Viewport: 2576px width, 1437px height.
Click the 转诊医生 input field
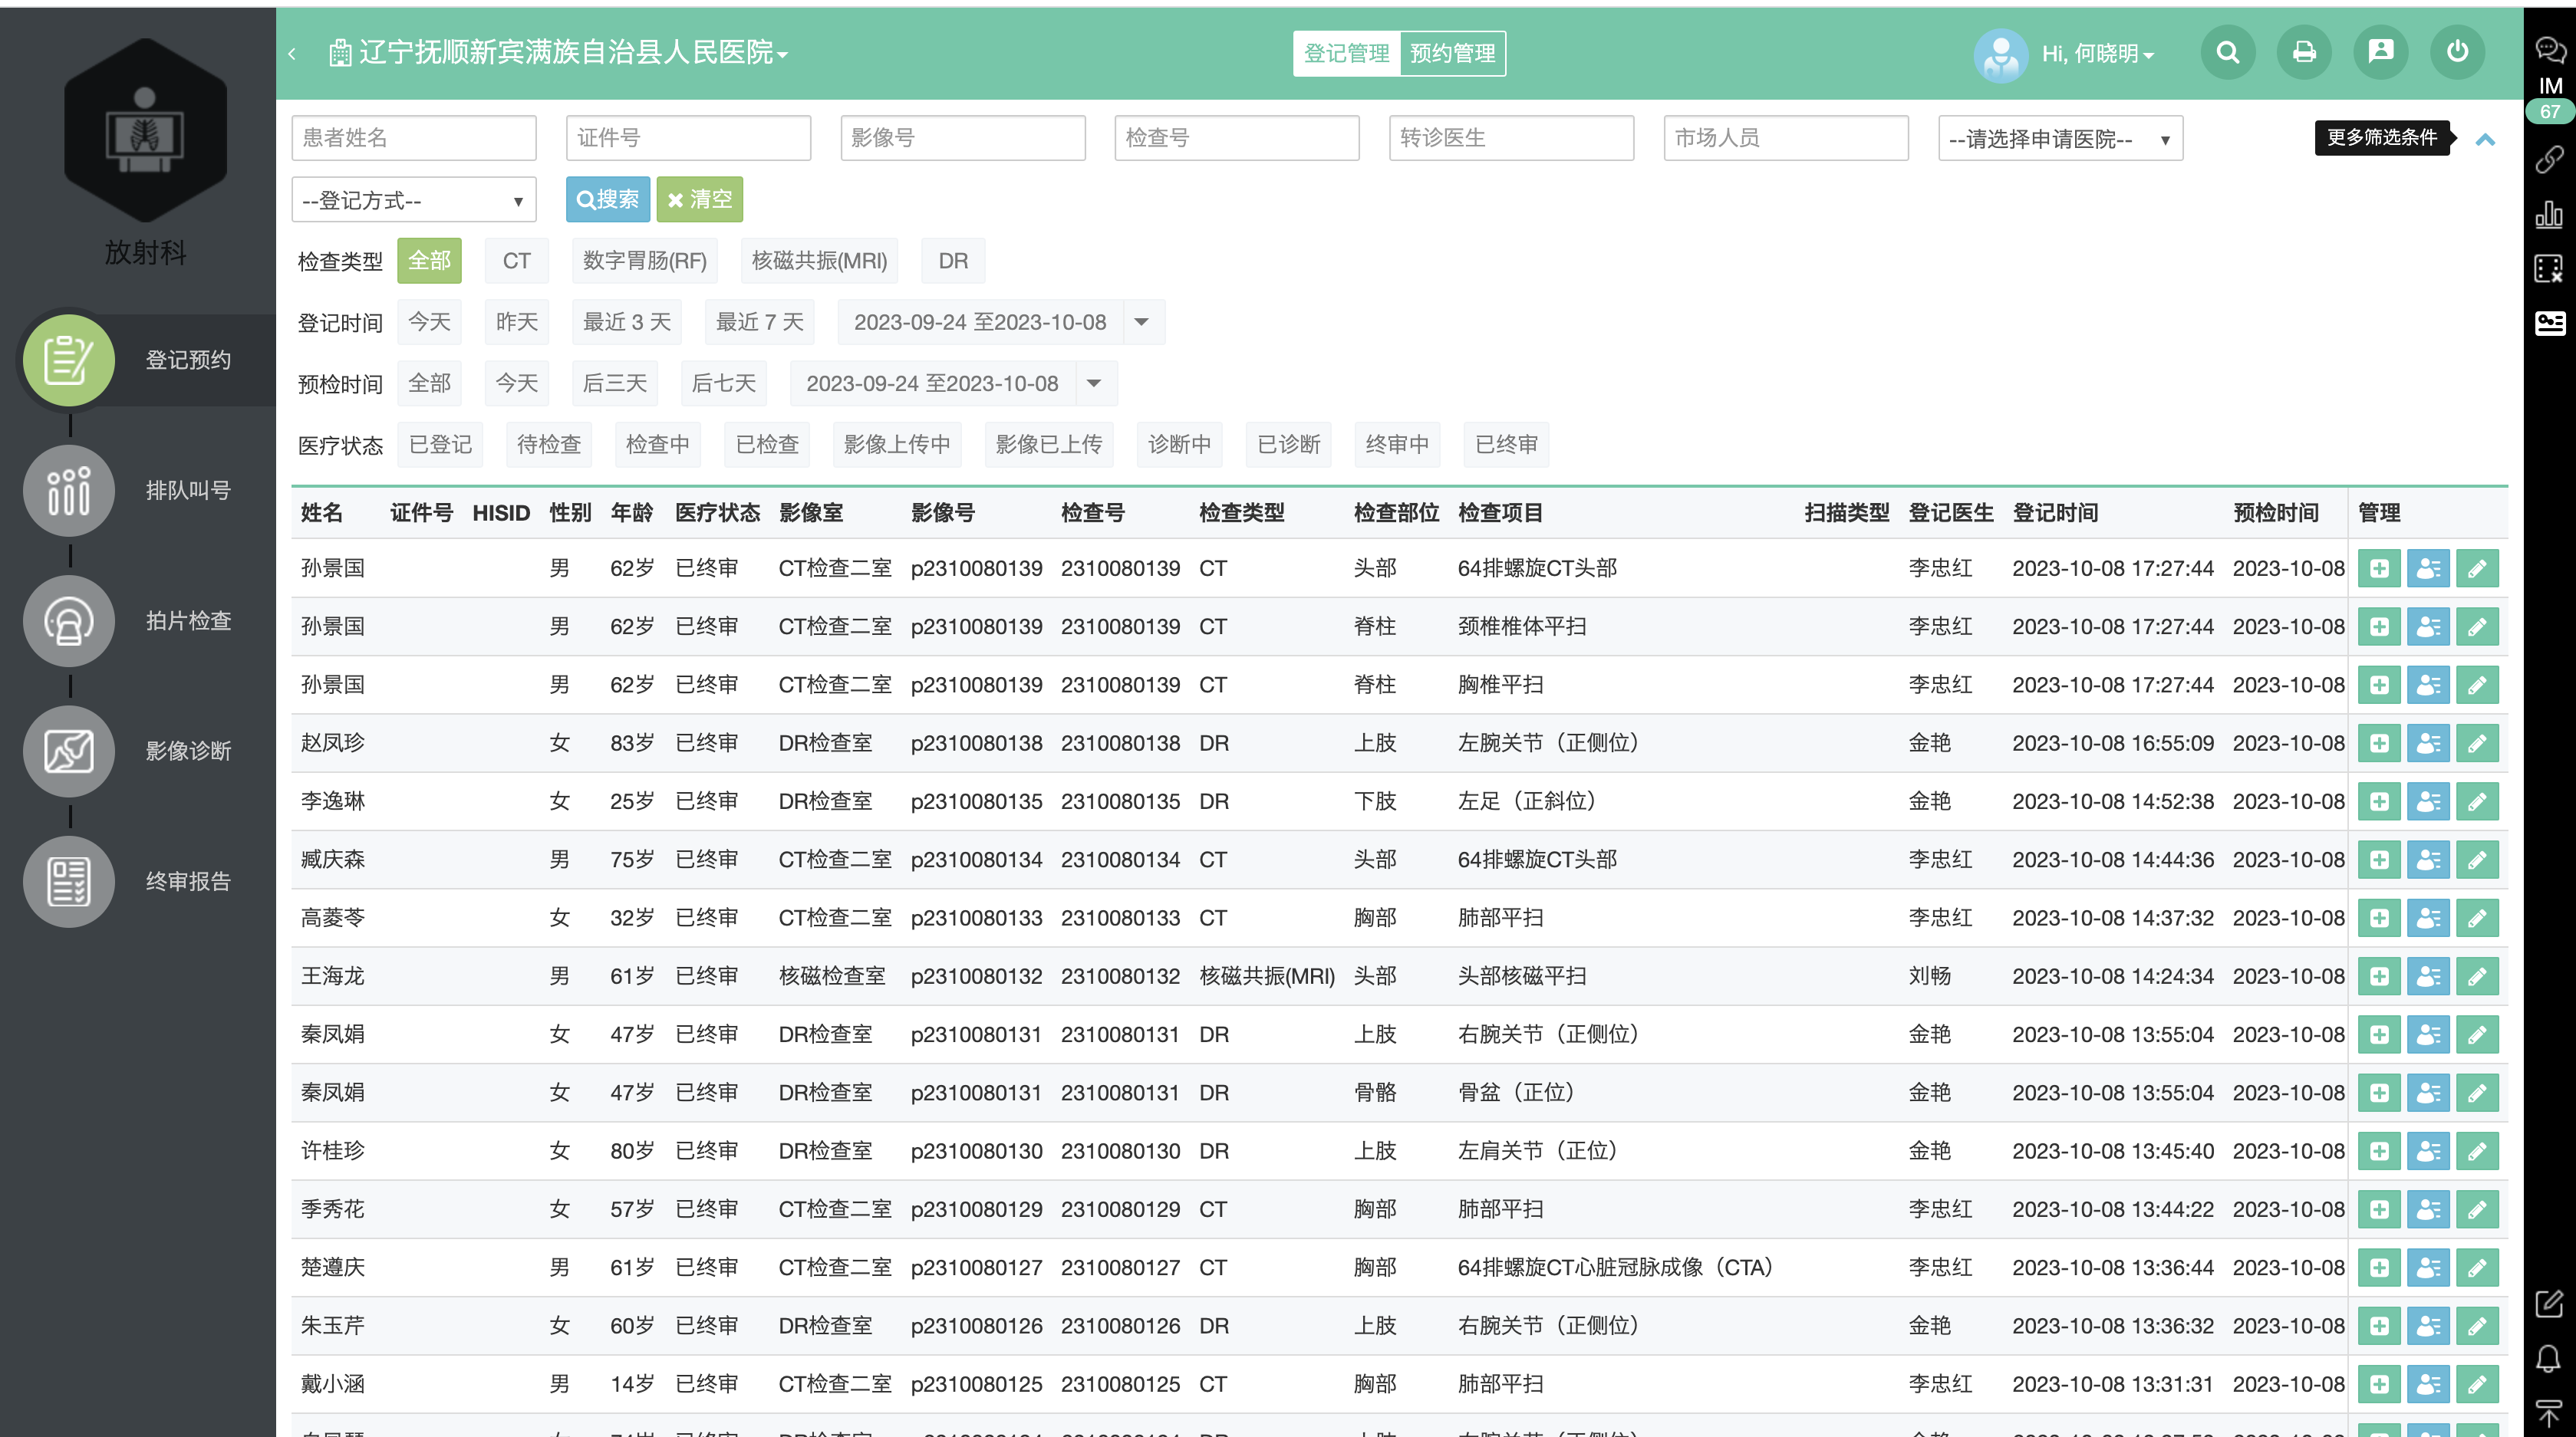[1512, 138]
